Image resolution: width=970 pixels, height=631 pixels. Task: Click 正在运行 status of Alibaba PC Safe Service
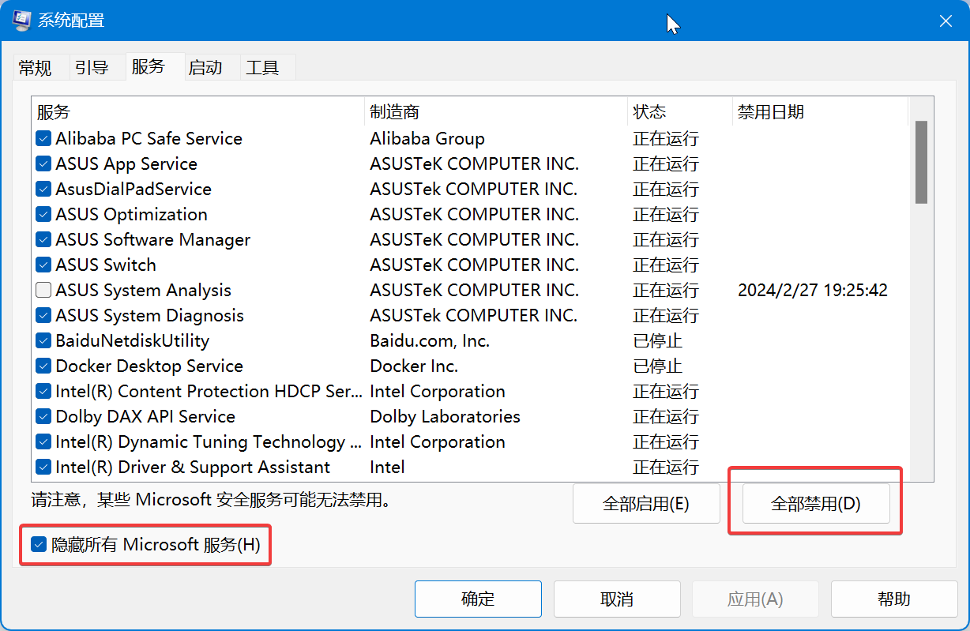click(666, 139)
